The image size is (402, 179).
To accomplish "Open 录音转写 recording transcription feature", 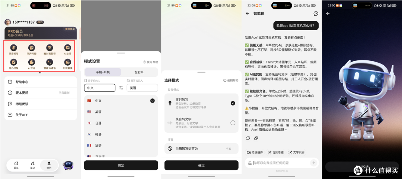I will (14, 50).
